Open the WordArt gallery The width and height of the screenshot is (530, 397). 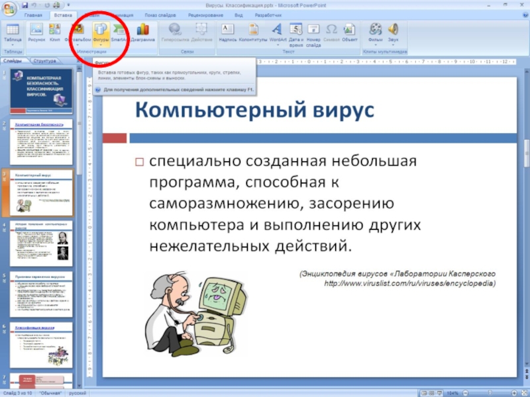pos(278,30)
